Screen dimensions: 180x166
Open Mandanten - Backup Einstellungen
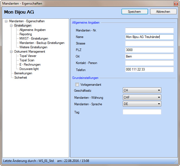click(42, 43)
